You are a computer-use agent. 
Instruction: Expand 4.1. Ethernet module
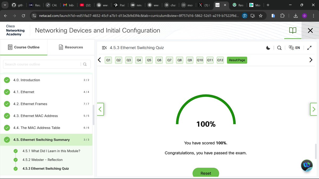pos(46,92)
